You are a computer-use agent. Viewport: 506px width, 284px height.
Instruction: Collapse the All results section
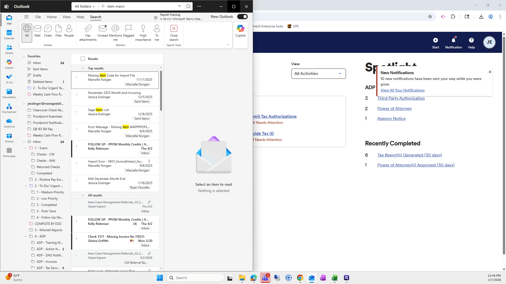click(83, 195)
